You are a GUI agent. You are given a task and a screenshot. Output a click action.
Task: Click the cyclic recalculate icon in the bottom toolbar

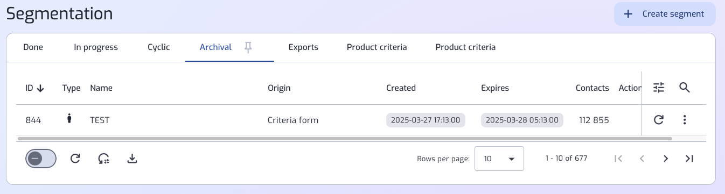(x=104, y=159)
